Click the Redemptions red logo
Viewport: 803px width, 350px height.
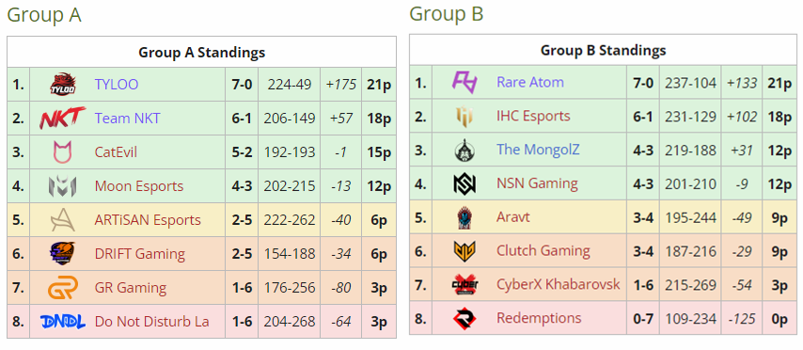(464, 318)
